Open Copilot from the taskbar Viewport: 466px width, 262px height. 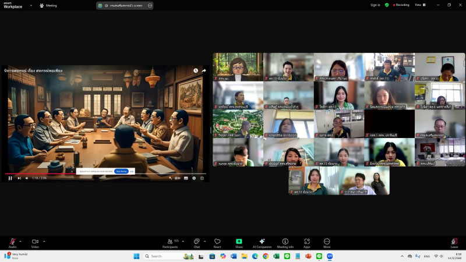tap(223, 256)
